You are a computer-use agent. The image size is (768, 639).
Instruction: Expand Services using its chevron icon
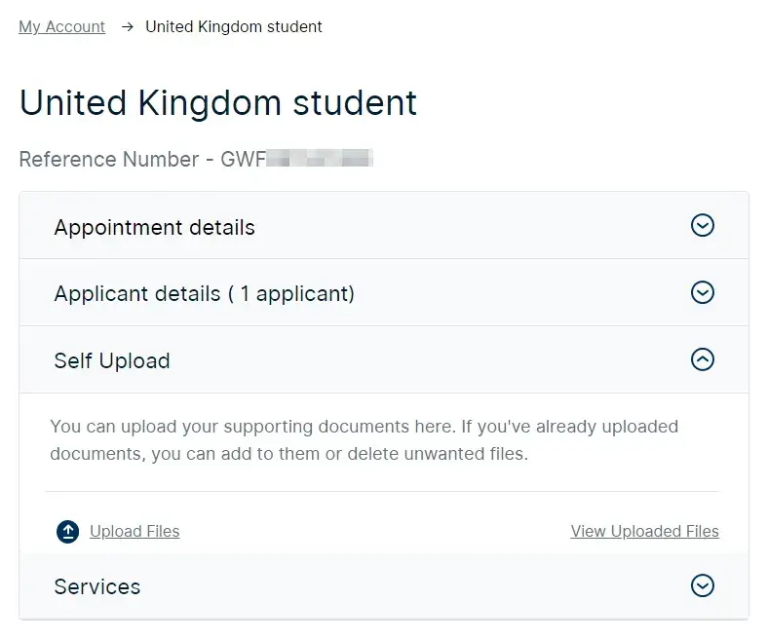702,585
